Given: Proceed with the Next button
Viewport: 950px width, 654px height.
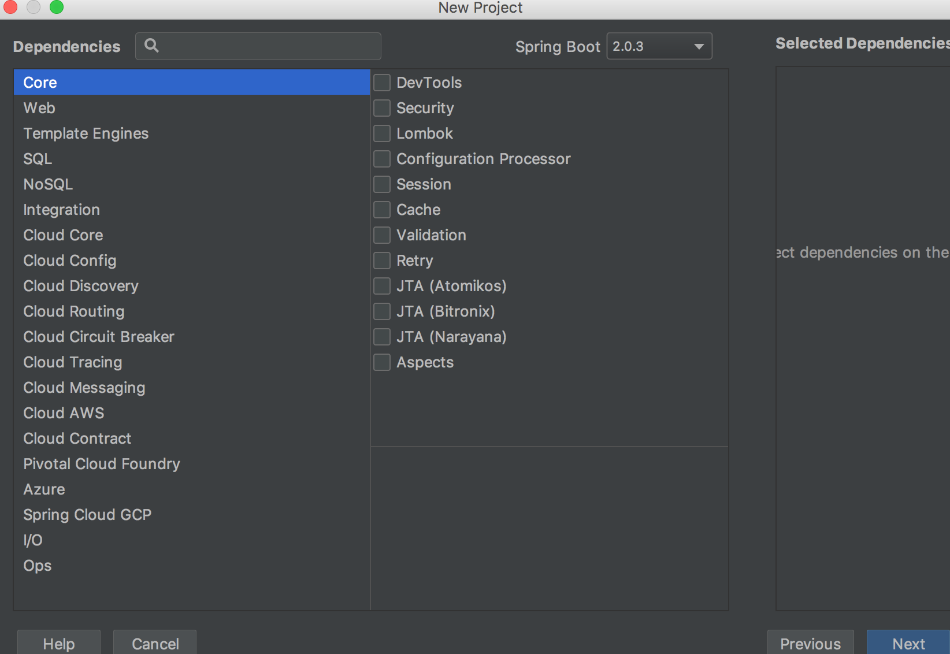Looking at the screenshot, I should pos(908,643).
